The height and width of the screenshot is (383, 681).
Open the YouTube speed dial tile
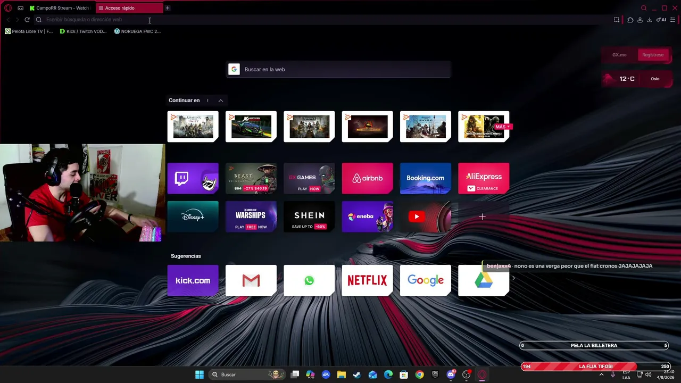coord(426,217)
